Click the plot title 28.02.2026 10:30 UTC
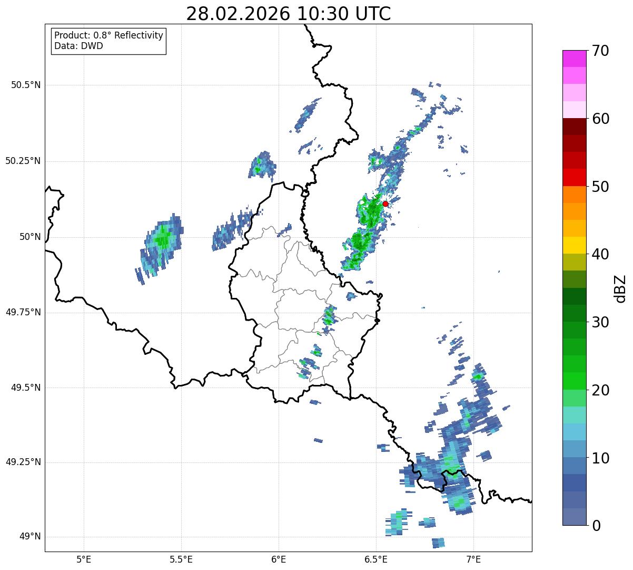 pos(289,14)
